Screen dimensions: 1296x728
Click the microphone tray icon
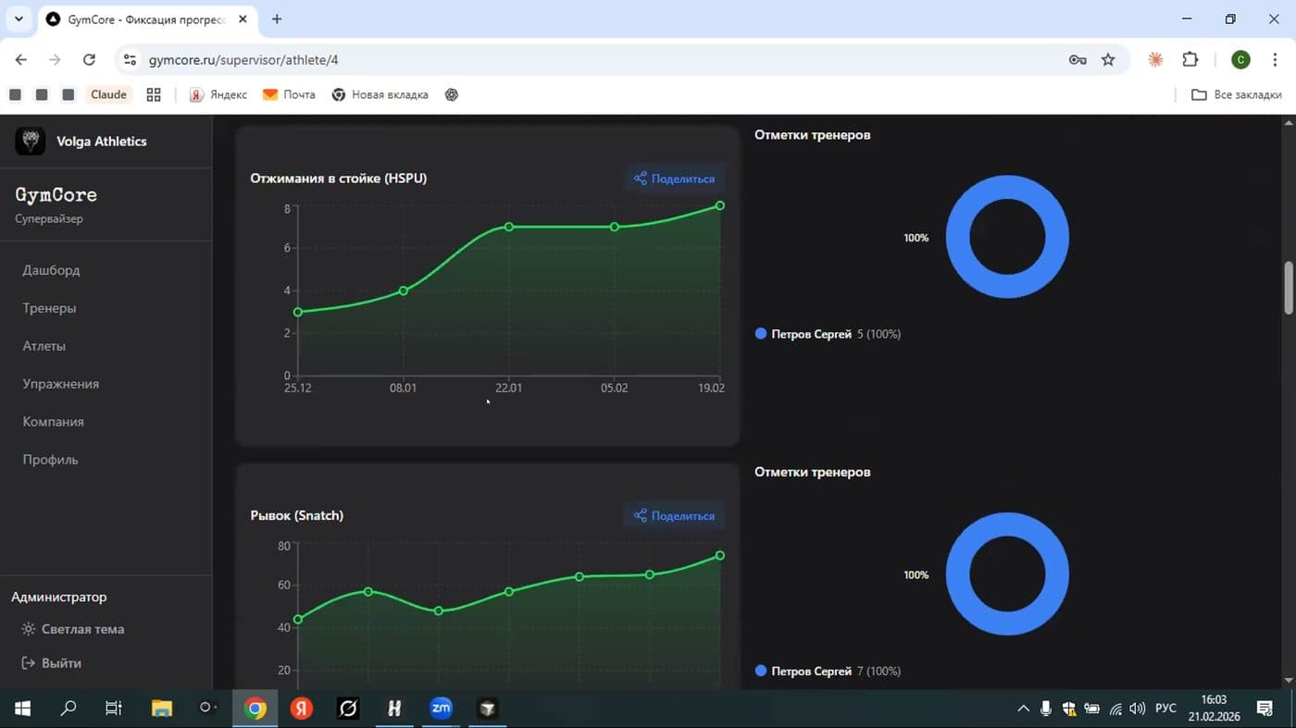1046,709
